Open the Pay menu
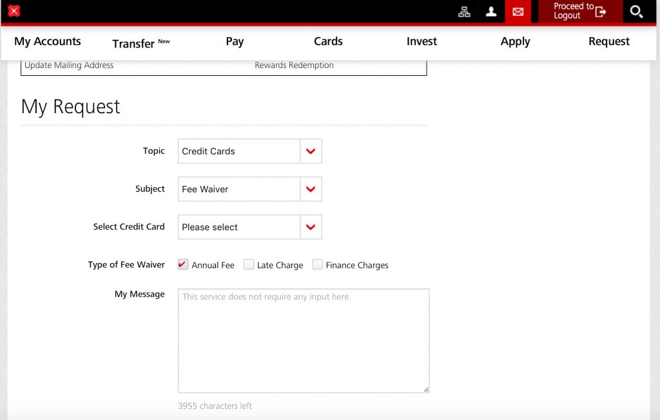Screen dimensions: 660x420 click(x=235, y=41)
